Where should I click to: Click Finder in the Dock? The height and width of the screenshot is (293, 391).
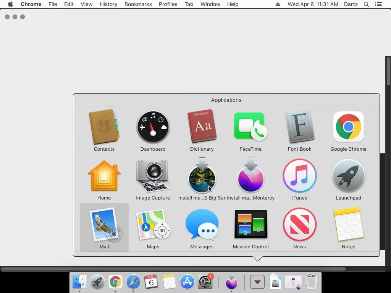click(79, 282)
